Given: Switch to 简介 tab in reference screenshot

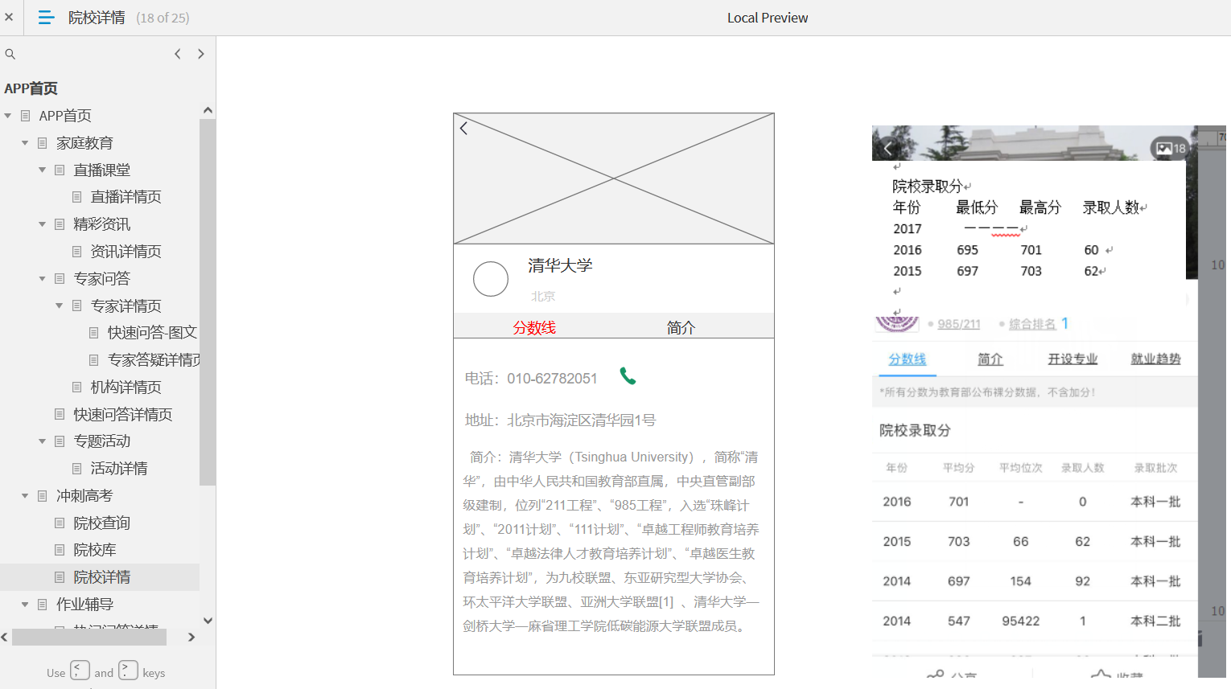Looking at the screenshot, I should click(x=990, y=359).
